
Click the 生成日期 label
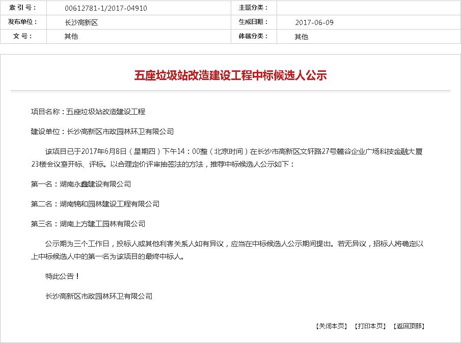254,22
